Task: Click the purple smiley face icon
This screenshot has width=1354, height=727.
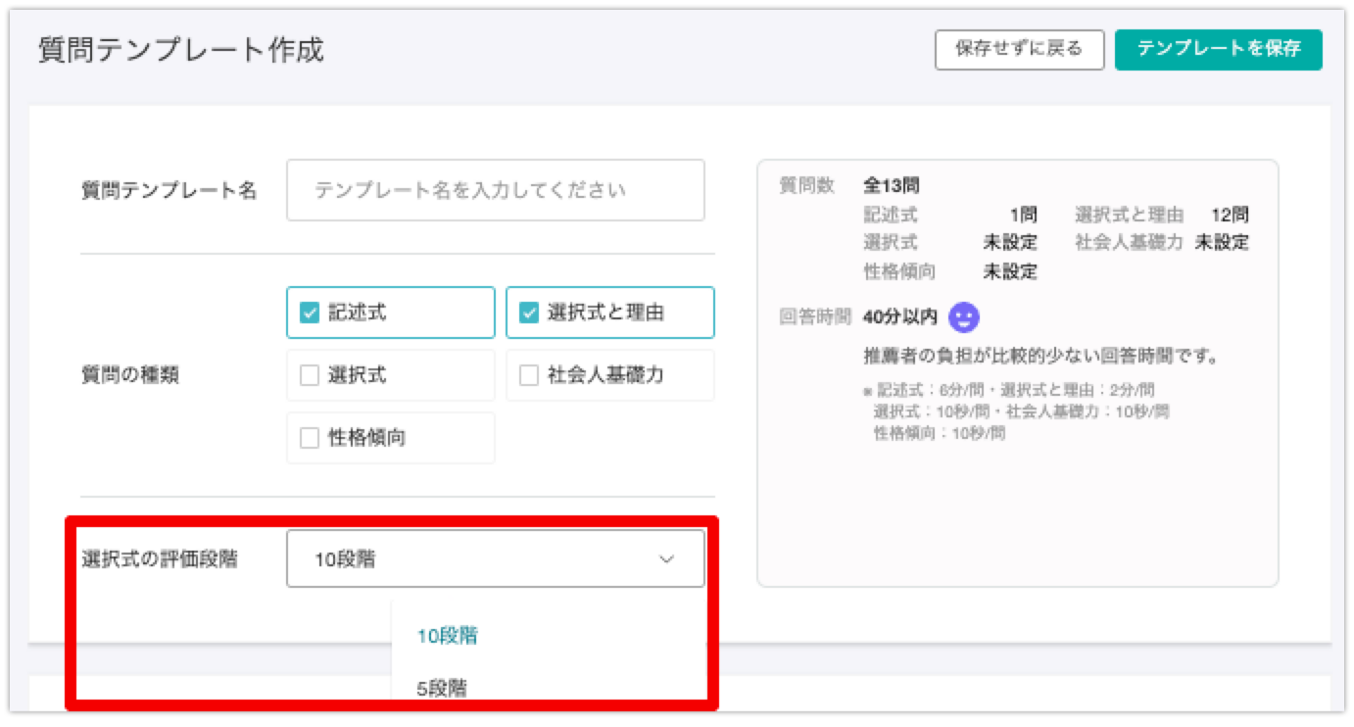Action: pos(964,316)
